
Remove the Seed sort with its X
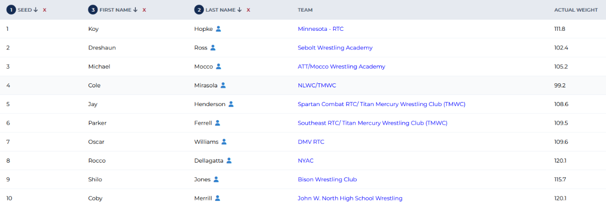click(44, 10)
